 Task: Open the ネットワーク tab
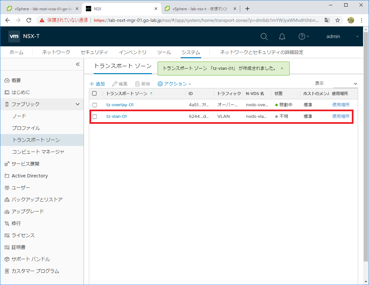(56, 52)
